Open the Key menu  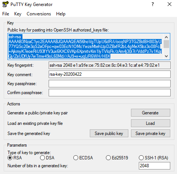[18, 14]
